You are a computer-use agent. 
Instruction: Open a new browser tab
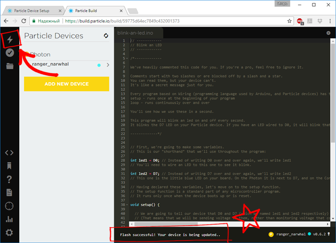132,11
